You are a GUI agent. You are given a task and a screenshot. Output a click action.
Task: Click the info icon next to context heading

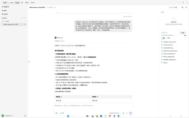click(x=167, y=33)
